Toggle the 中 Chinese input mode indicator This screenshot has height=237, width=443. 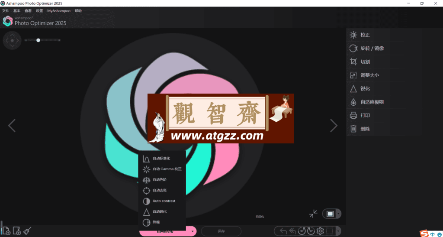tap(433, 234)
